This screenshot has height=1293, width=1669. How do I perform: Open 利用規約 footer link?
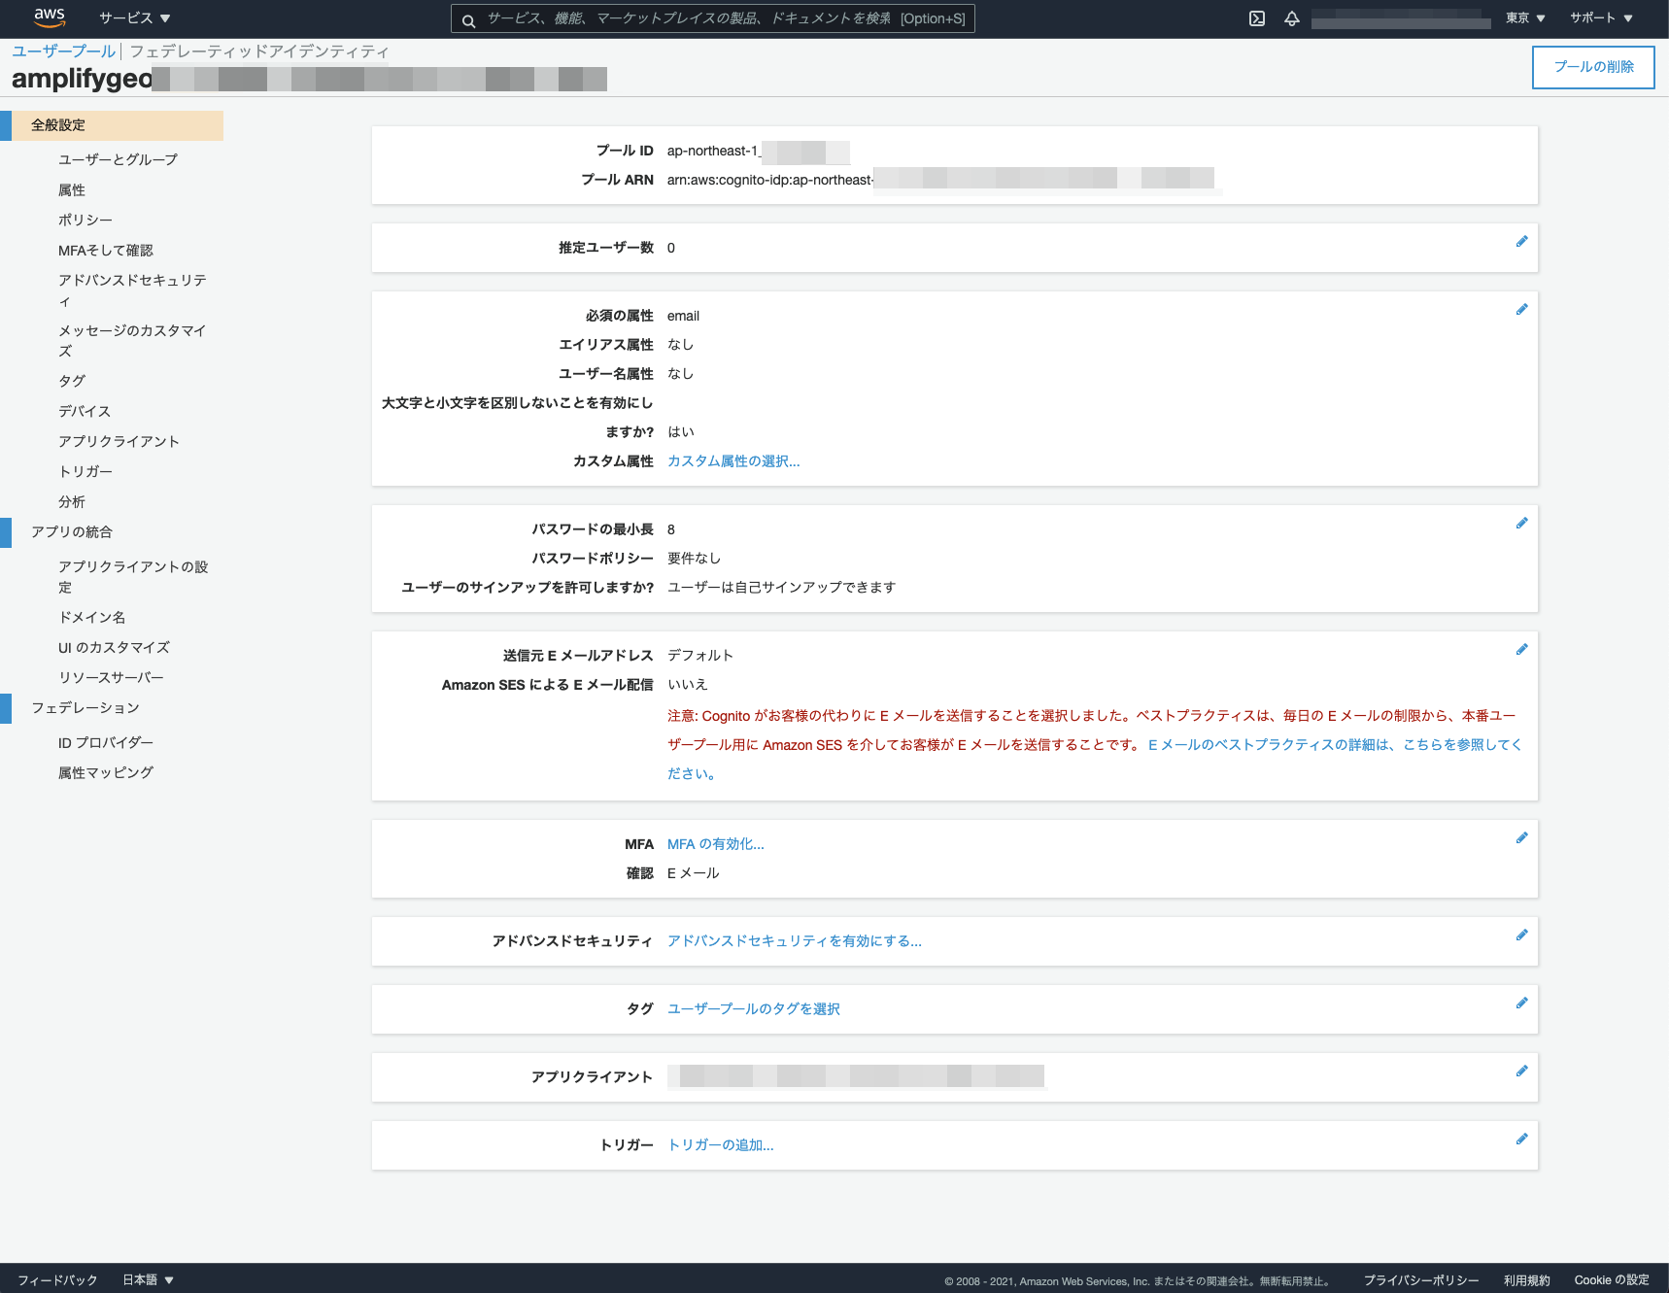pos(1527,1280)
